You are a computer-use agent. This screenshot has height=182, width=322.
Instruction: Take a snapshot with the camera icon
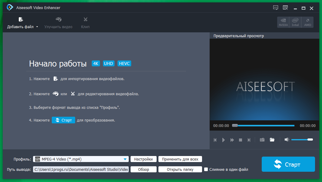click(x=262, y=140)
